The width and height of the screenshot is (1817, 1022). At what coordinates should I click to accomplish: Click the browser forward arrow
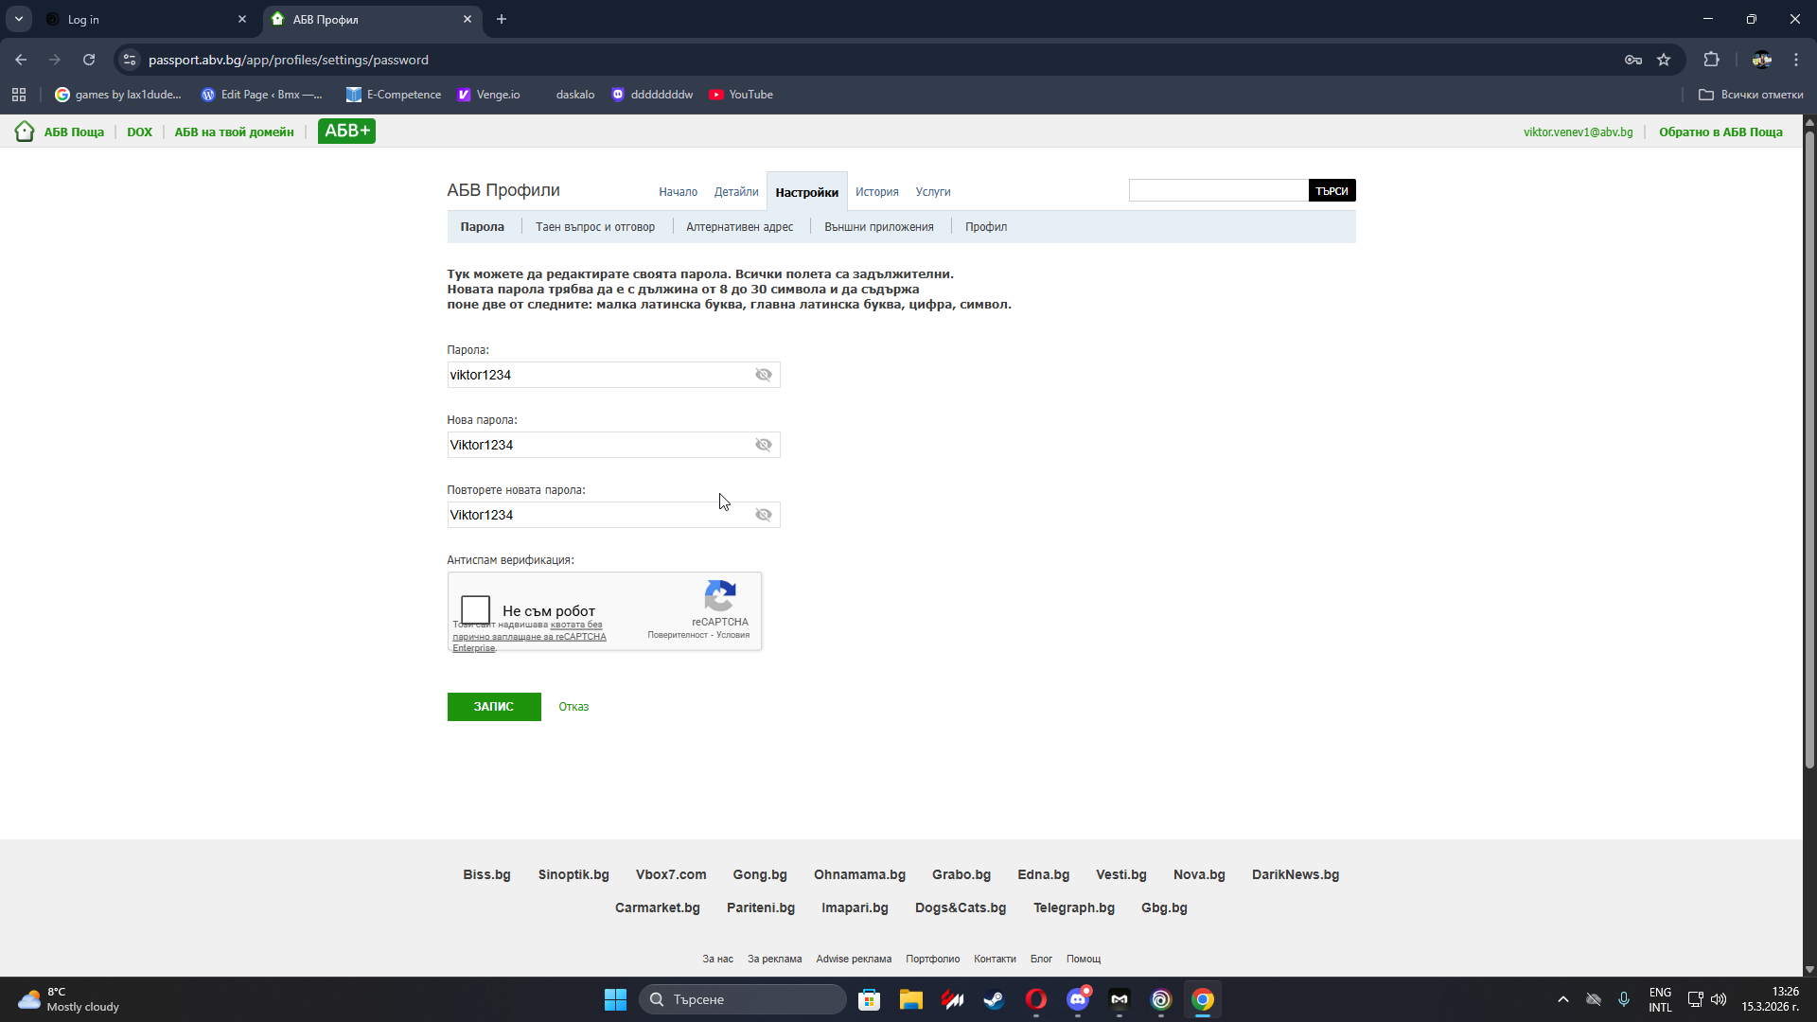(x=55, y=60)
